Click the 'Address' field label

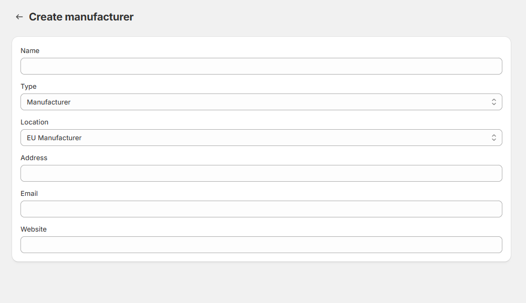(34, 158)
